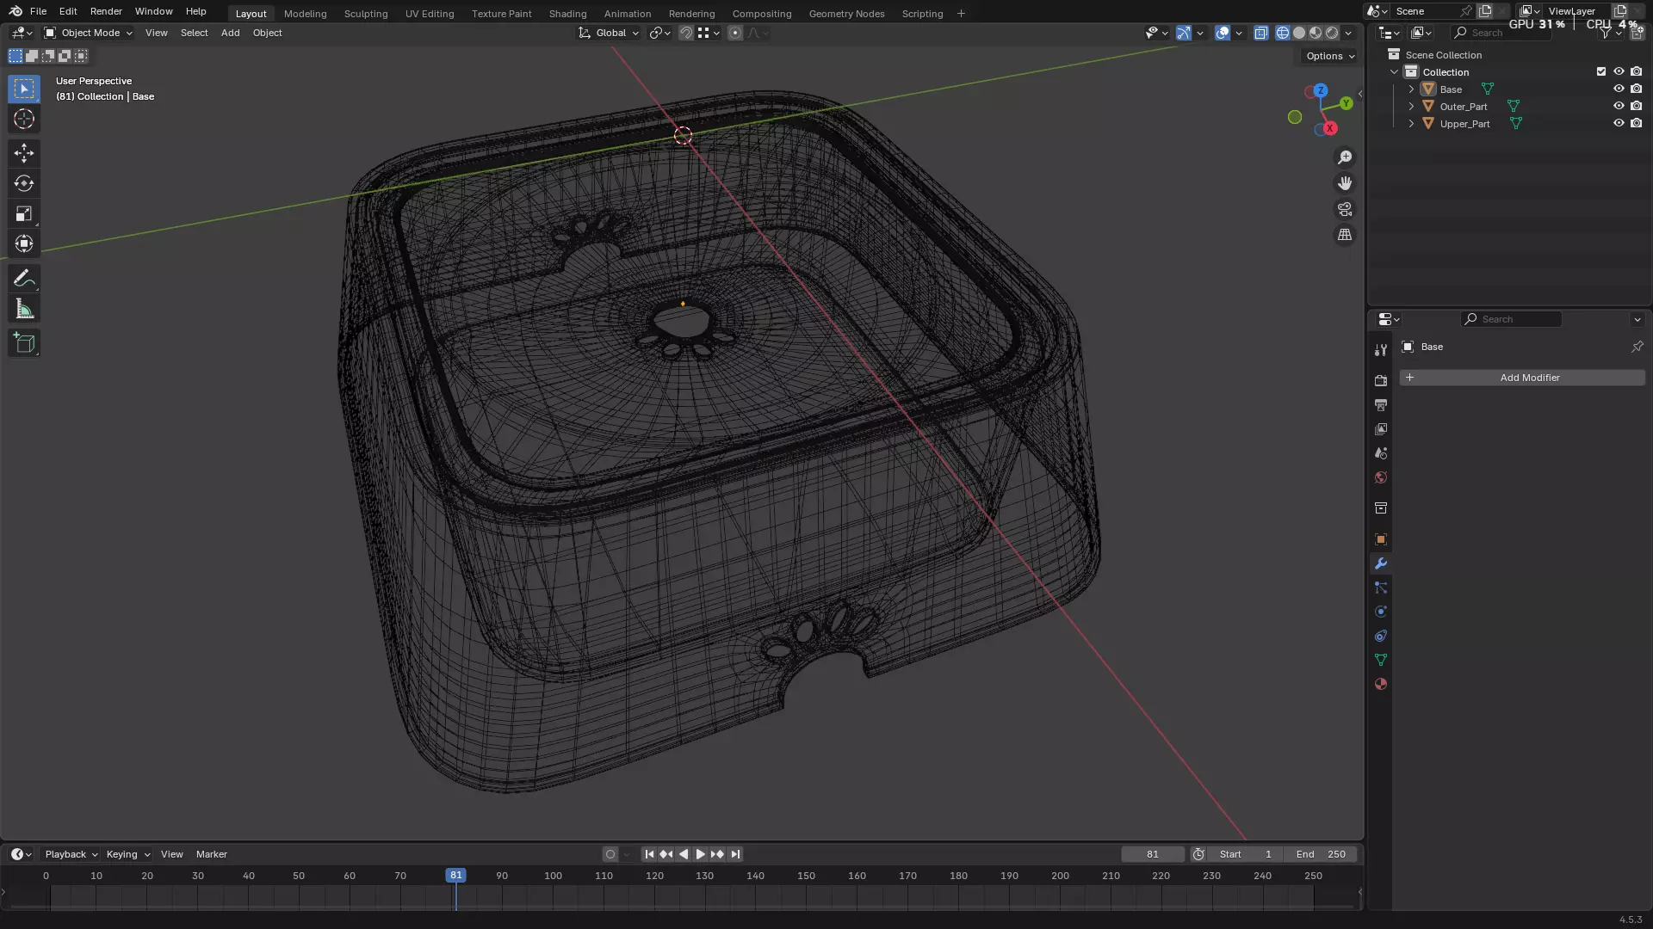Switch to the Shading workspace tab
1653x929 pixels.
click(x=567, y=14)
